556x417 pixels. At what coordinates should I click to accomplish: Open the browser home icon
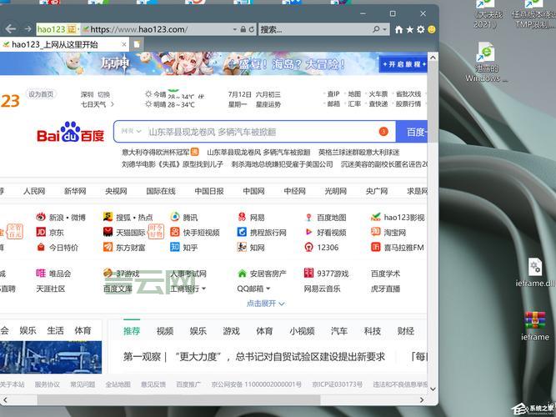point(399,29)
